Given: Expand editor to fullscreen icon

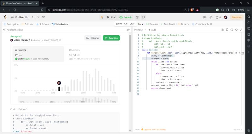Looking at the screenshot, I should (241, 30).
